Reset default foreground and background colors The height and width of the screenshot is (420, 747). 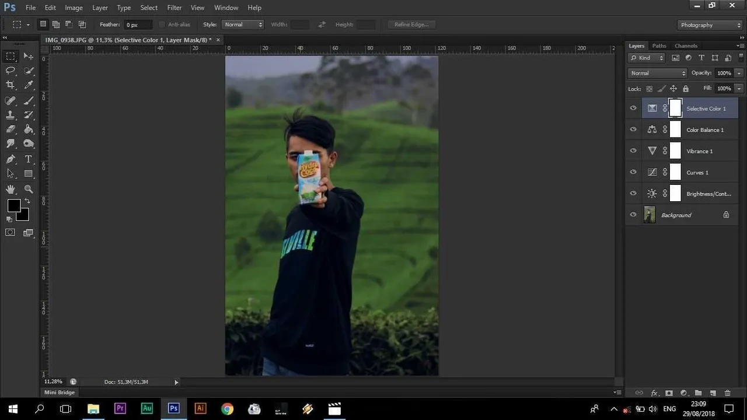tap(9, 219)
